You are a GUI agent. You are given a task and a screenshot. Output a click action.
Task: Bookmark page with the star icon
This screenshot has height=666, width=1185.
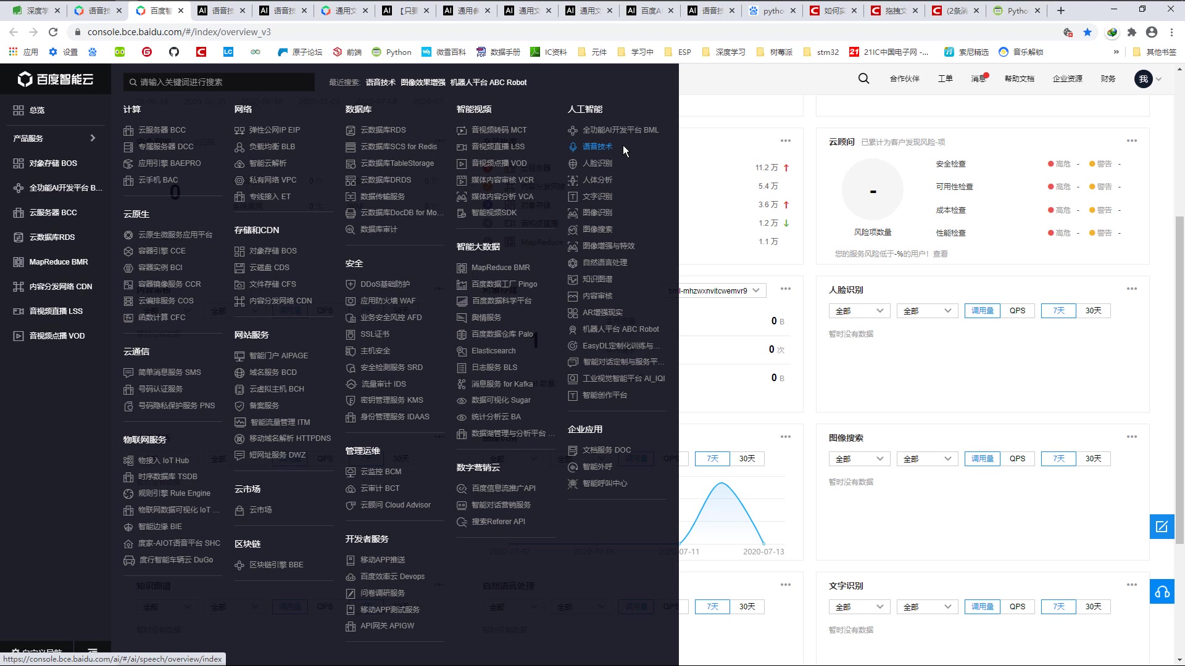tap(1087, 32)
